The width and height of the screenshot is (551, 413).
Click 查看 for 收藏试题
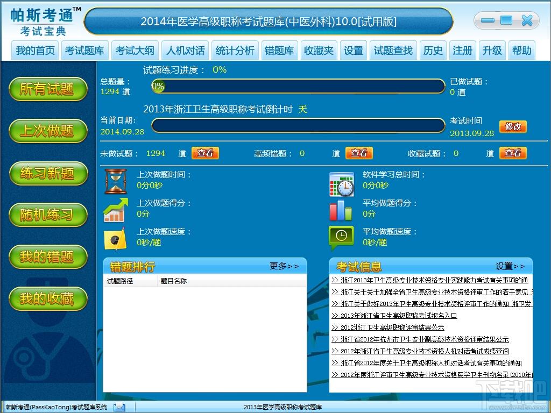(513, 153)
